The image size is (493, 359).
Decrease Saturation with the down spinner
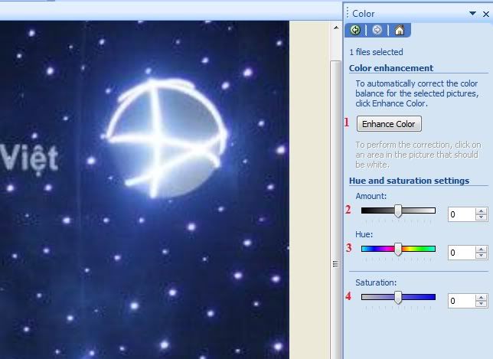[481, 304]
